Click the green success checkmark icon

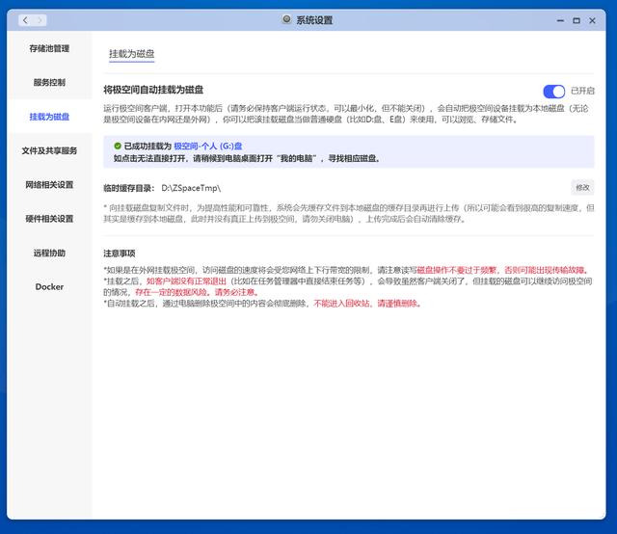click(x=118, y=146)
